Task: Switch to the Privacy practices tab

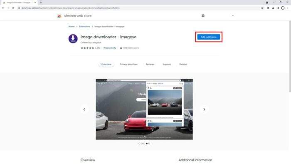Action: 128,64
